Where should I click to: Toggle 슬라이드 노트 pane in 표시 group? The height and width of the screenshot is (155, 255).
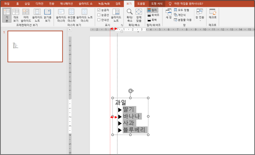[x=116, y=15]
